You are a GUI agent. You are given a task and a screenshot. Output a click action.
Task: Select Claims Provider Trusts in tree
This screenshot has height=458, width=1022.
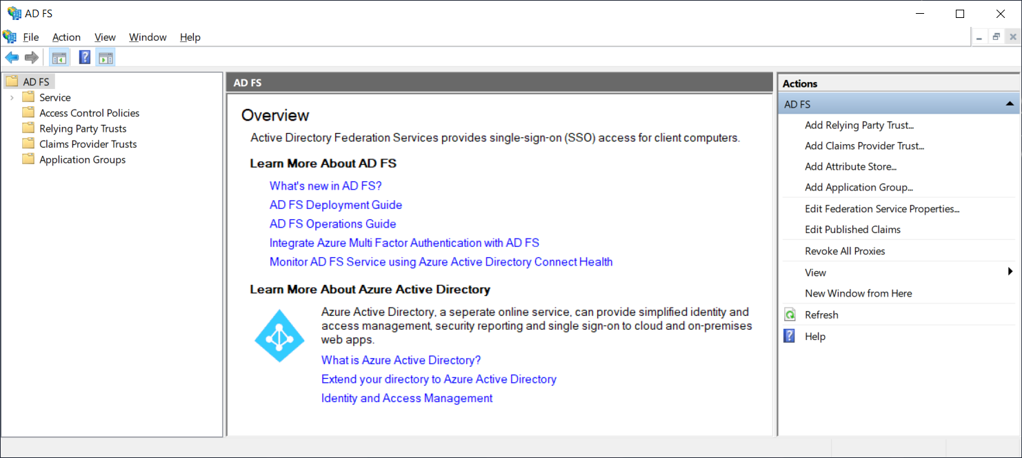(88, 144)
